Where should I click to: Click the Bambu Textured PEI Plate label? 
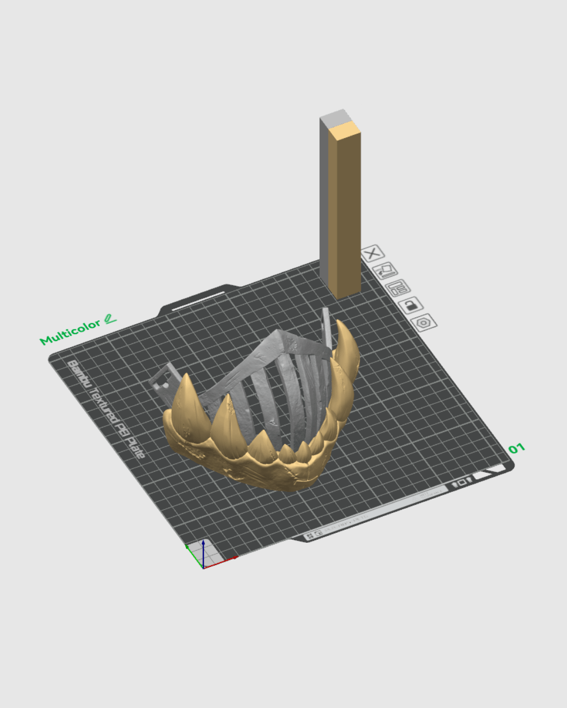[x=105, y=410]
